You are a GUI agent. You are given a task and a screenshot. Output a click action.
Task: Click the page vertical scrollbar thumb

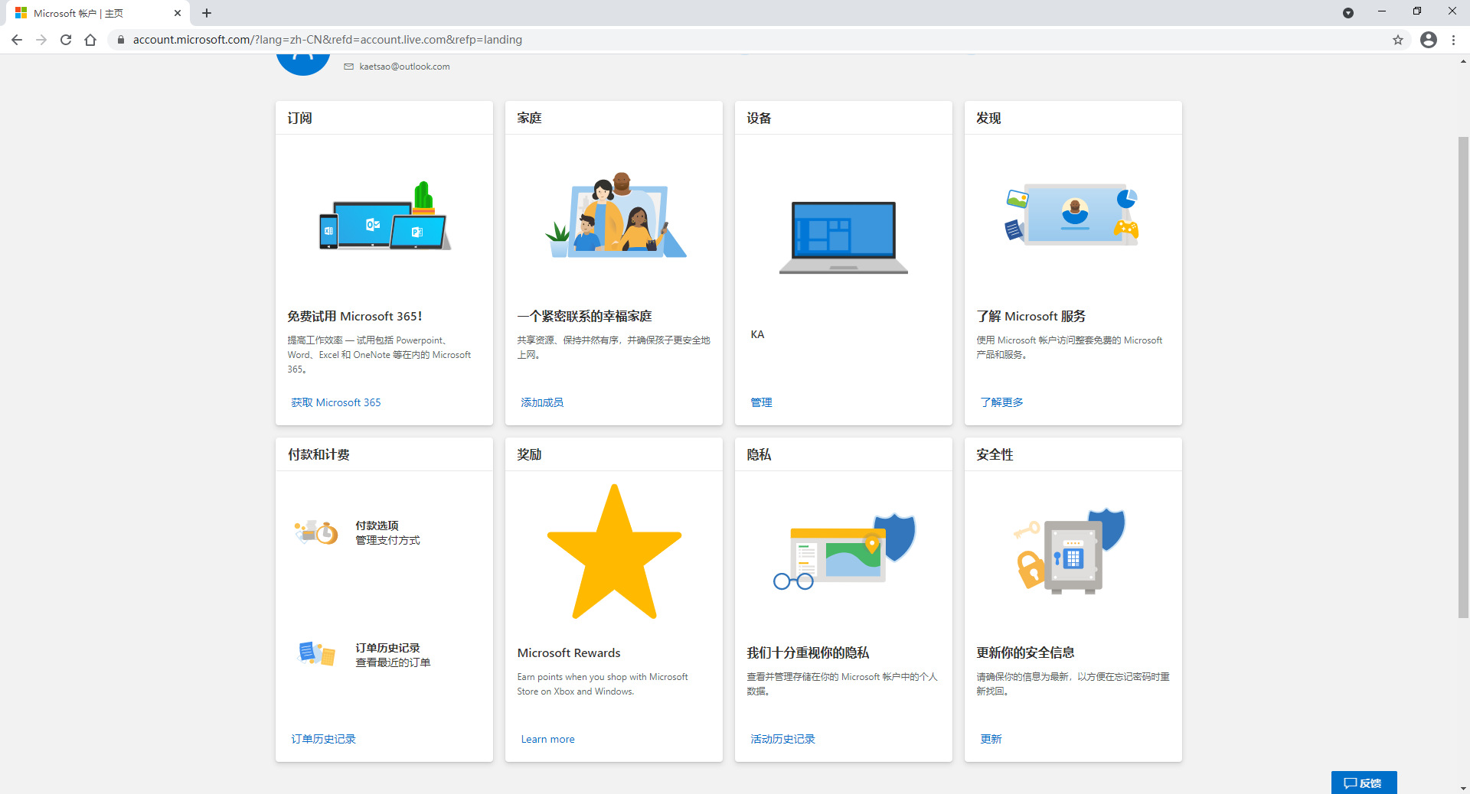[1463, 377]
